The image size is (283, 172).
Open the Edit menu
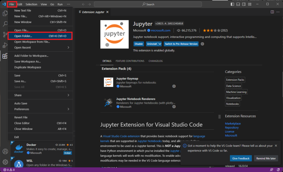20,4
